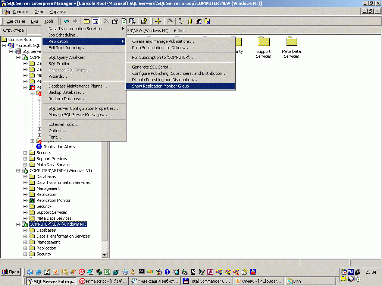Click the blue question mark quick launch icon
The width and height of the screenshot is (382, 286).
click(x=167, y=272)
